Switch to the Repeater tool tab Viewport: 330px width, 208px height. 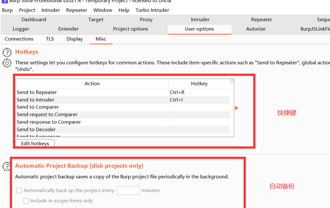click(x=262, y=19)
